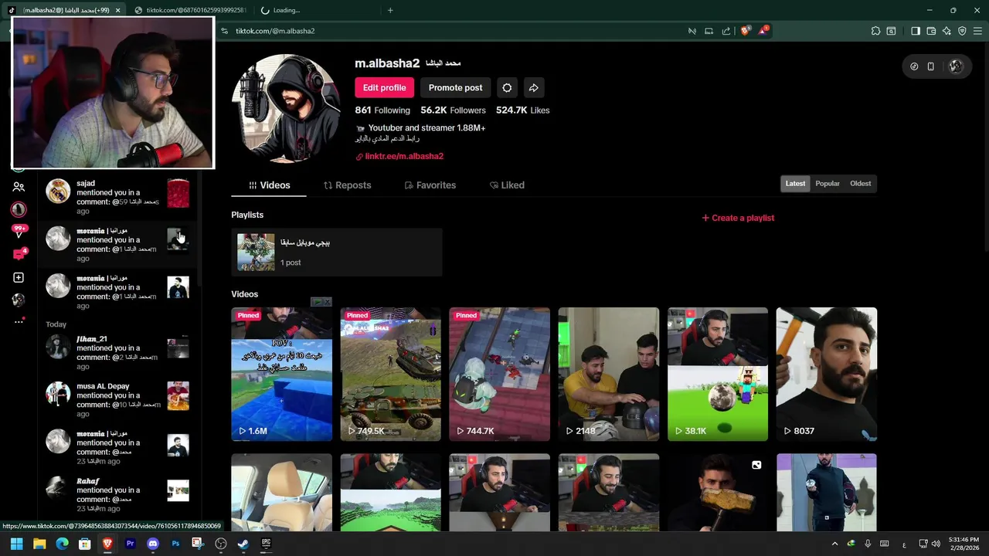Image resolution: width=989 pixels, height=556 pixels.
Task: Toggle the Brave sidebar panel icon
Action: [x=916, y=31]
